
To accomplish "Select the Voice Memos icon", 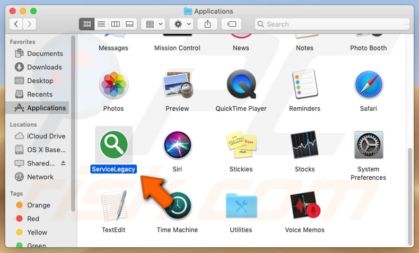I will click(x=305, y=205).
